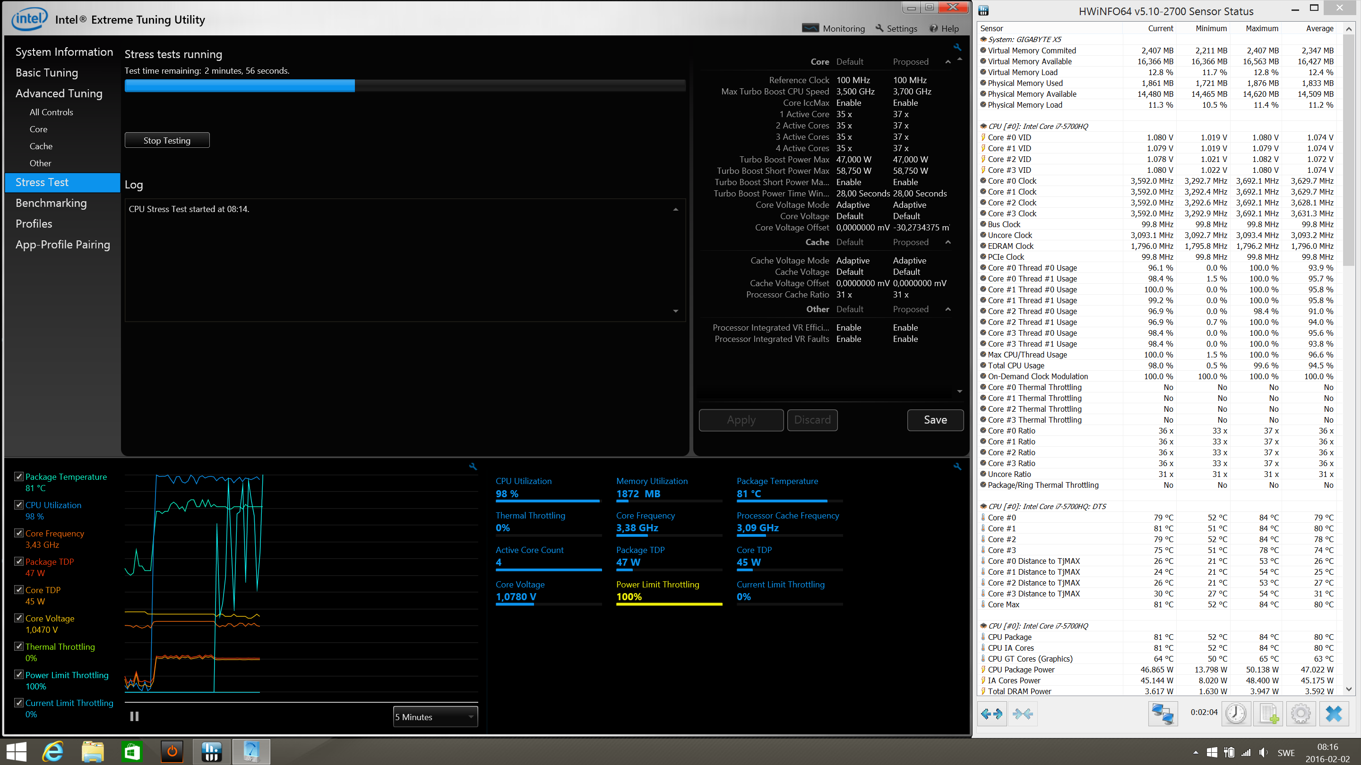Screen dimensions: 1361x765
Task: Select All Controls under Advanced Tuning
Action: pos(51,112)
